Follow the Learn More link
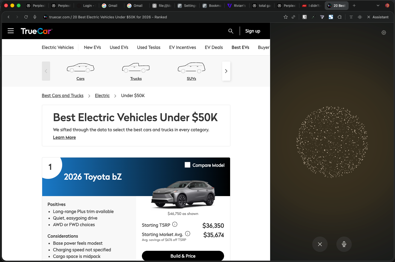The image size is (395, 262). coord(64,138)
